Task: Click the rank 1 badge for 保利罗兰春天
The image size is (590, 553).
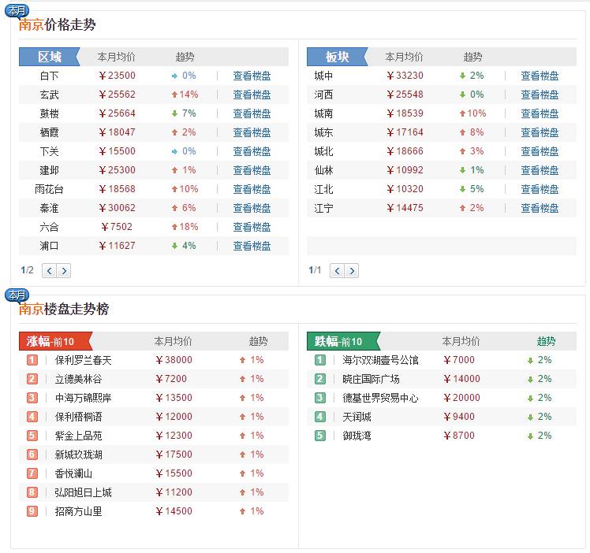Action: coord(32,360)
